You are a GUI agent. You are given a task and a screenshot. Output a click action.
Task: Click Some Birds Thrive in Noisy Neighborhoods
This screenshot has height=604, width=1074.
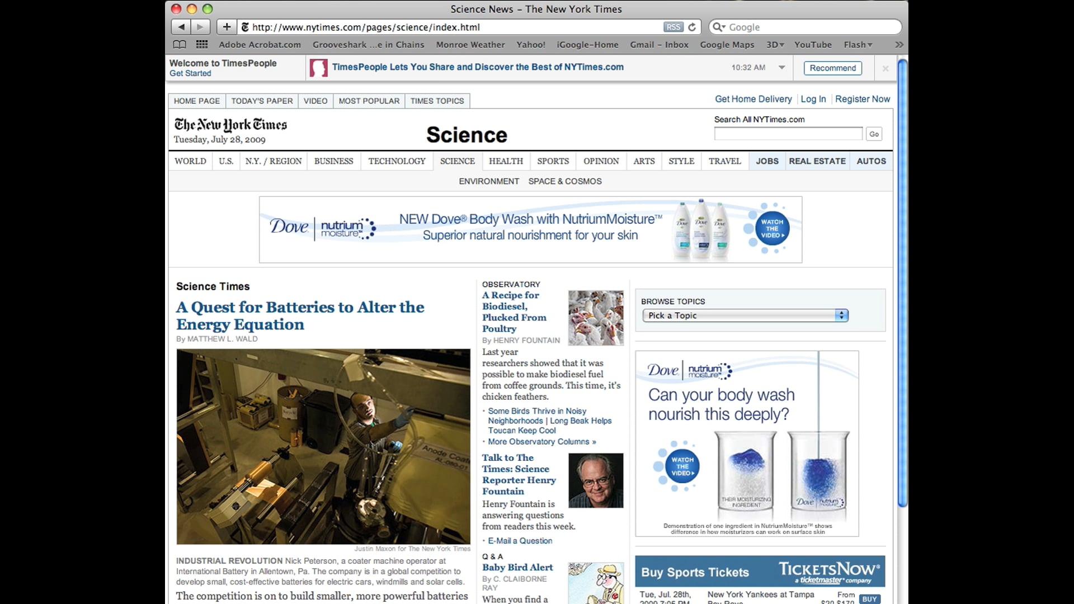(537, 416)
